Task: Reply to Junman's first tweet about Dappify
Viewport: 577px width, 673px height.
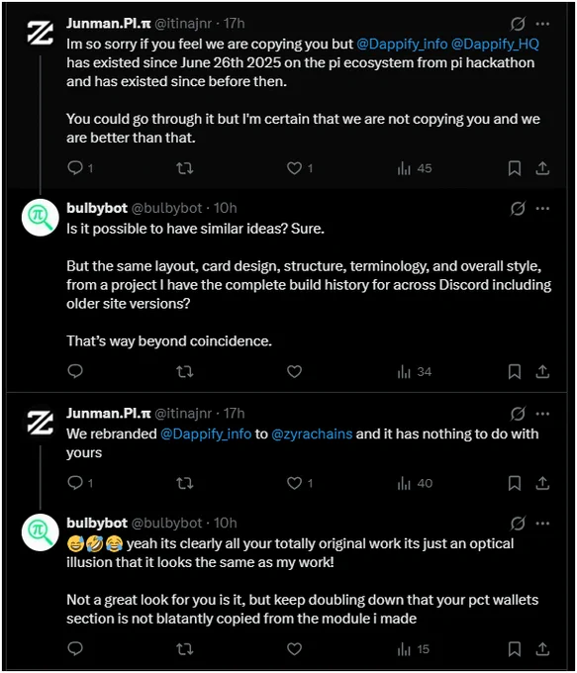Action: (75, 167)
